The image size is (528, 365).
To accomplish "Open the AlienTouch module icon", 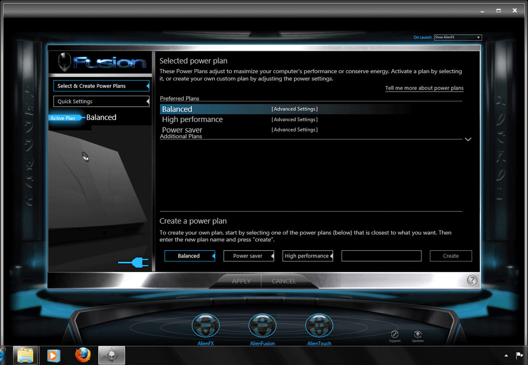I will click(x=319, y=326).
